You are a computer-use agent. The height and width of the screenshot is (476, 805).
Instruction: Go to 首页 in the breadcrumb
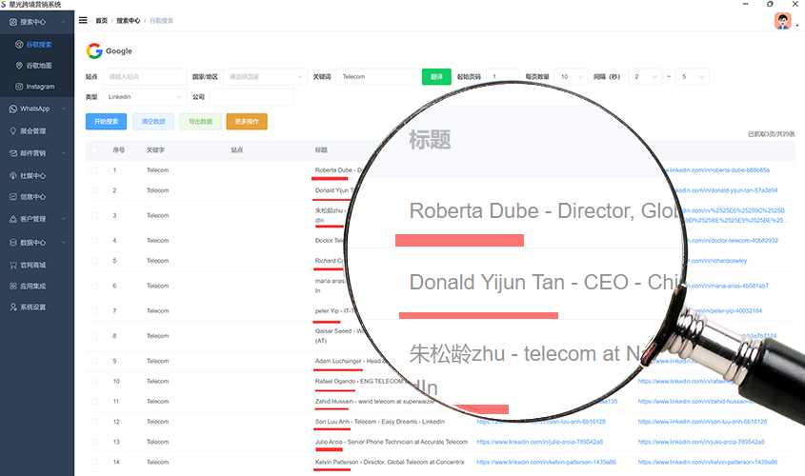(x=101, y=21)
